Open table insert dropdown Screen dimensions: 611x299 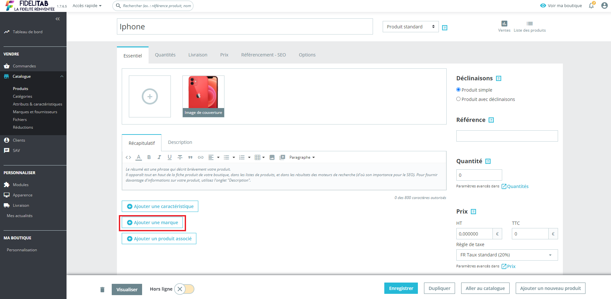(260, 157)
